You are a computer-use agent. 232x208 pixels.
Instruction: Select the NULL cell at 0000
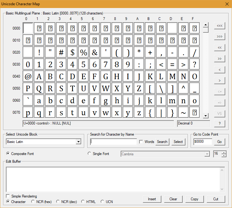click(28, 28)
